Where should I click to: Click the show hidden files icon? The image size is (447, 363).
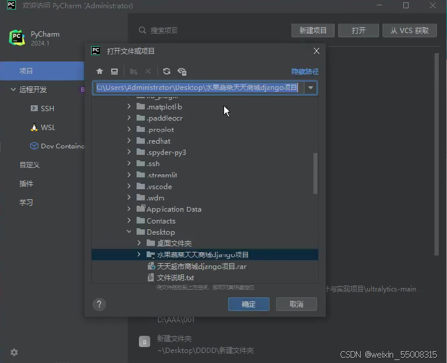(182, 72)
